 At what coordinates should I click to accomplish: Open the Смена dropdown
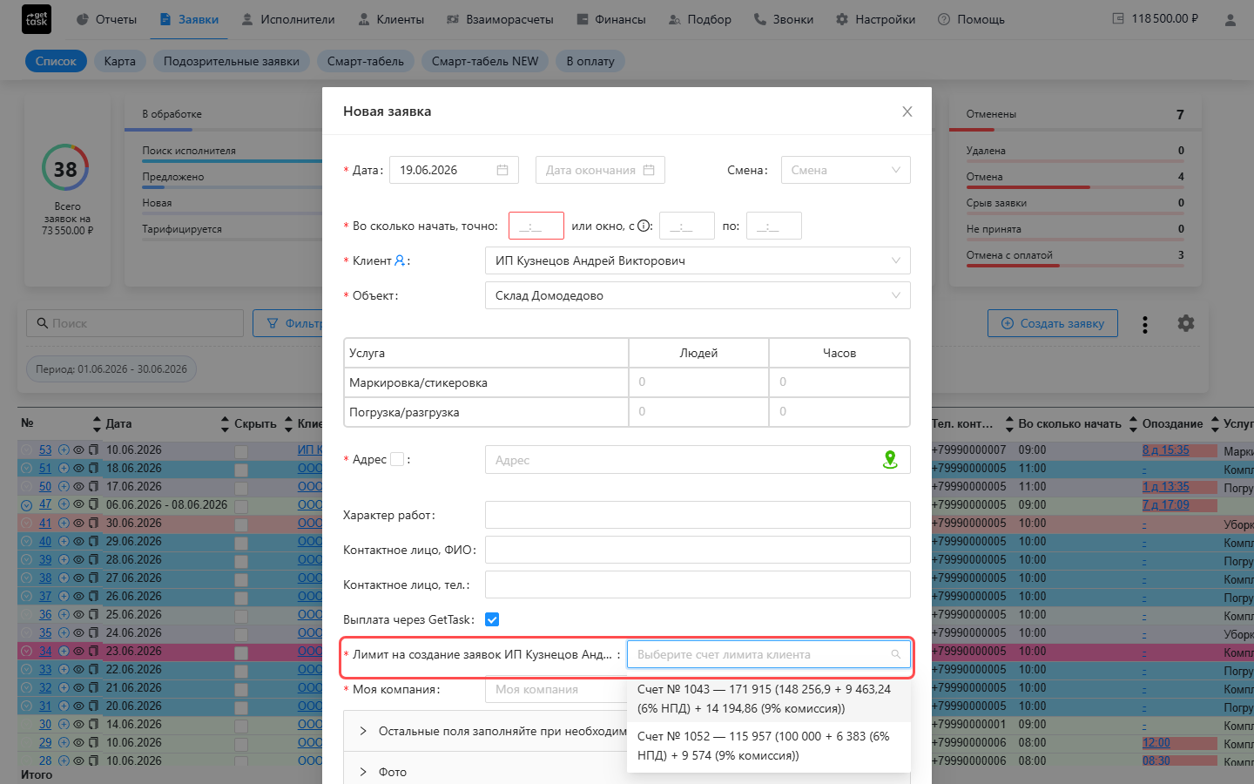(846, 170)
